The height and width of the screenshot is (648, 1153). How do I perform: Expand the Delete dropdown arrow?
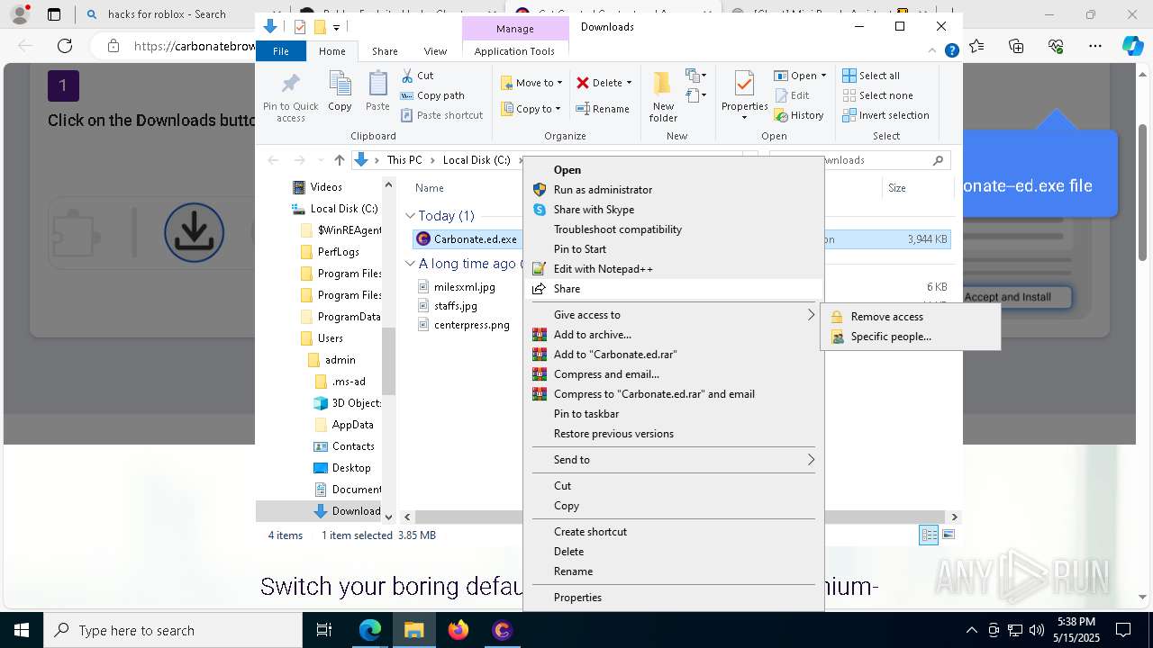coord(629,83)
